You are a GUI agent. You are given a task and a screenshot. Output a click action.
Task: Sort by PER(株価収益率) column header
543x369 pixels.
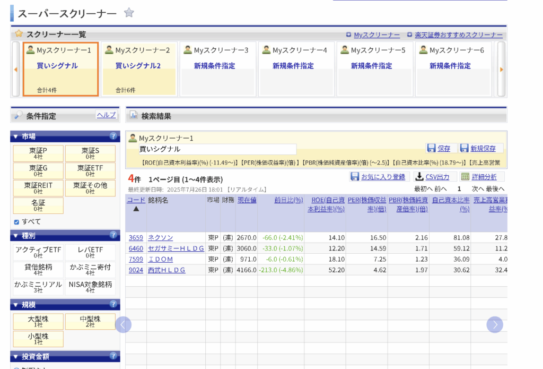coord(367,204)
